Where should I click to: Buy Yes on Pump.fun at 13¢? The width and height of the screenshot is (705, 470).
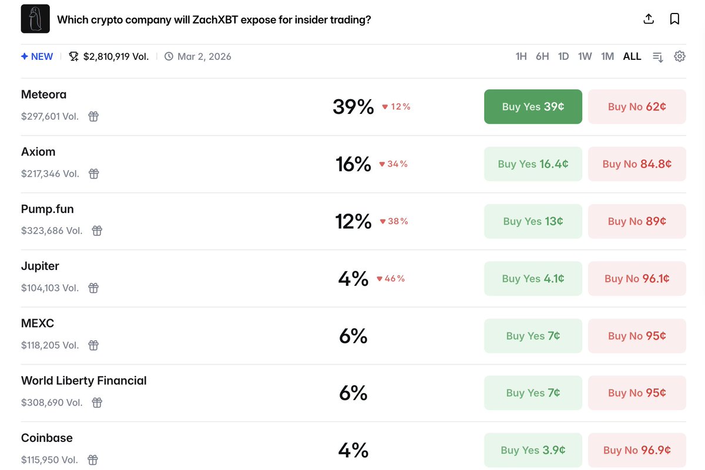pyautogui.click(x=533, y=221)
